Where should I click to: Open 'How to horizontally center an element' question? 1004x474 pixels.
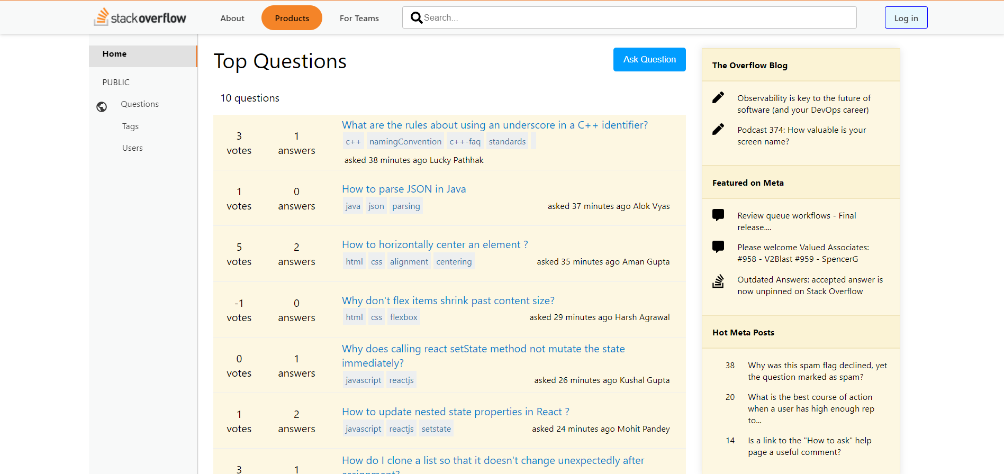(435, 244)
